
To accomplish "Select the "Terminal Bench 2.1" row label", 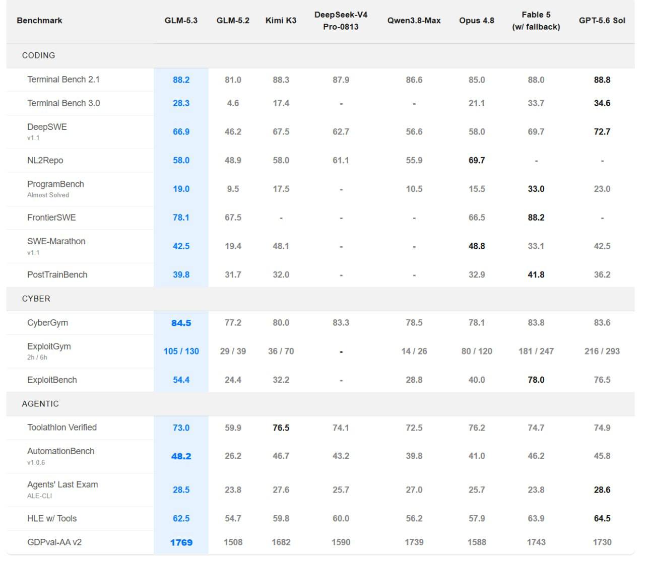I will (63, 80).
